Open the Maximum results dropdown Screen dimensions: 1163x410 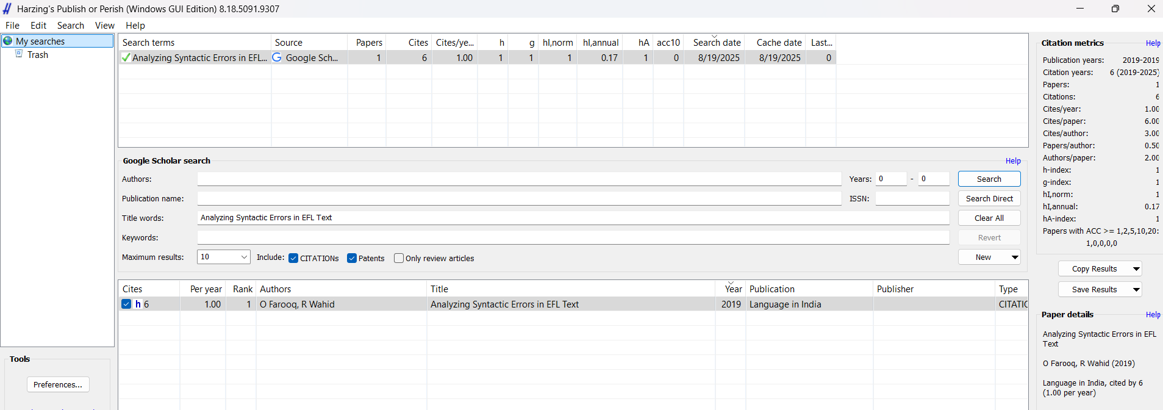click(x=224, y=257)
